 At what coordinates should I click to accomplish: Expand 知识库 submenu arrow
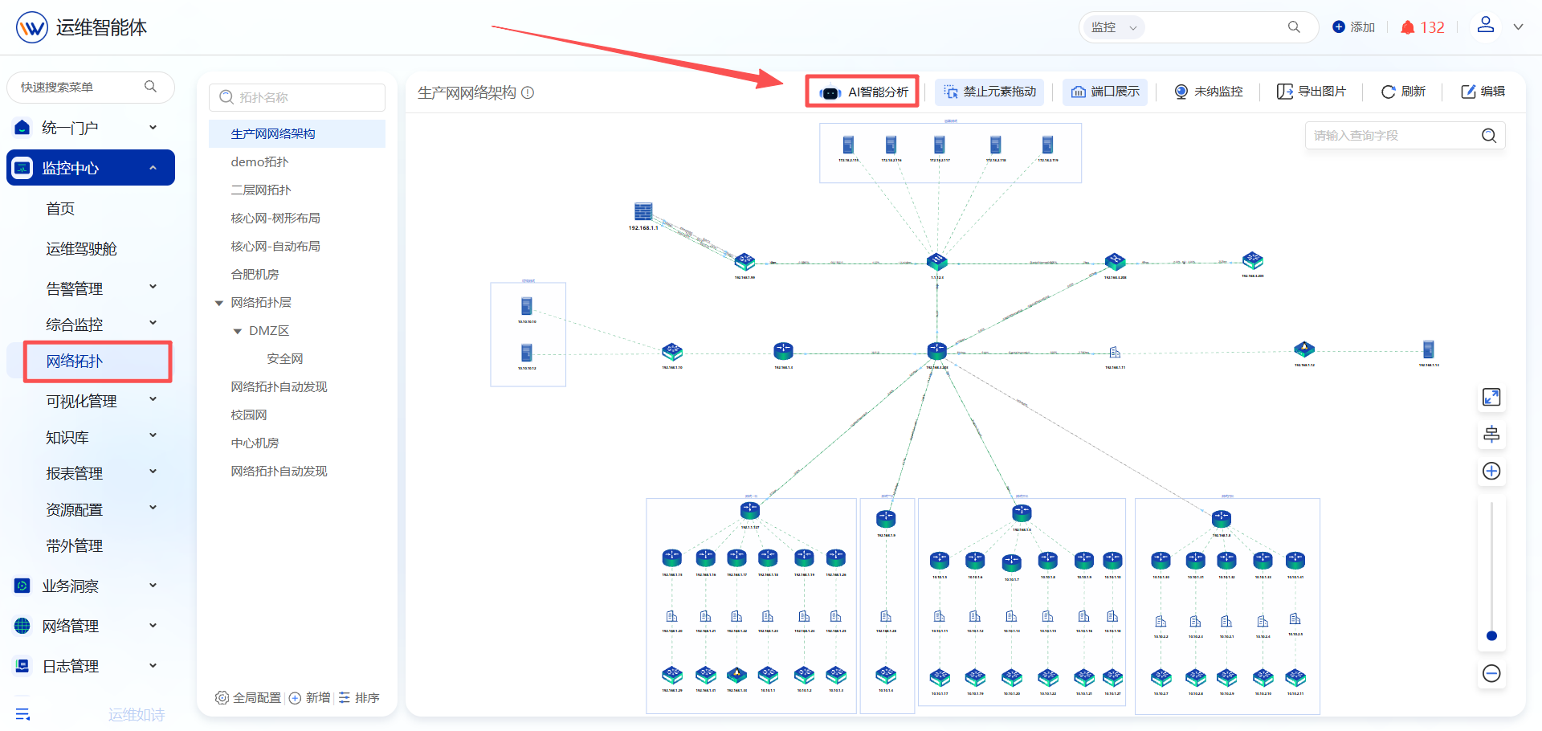tap(153, 435)
